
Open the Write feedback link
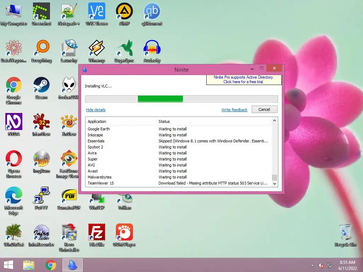[234, 110]
